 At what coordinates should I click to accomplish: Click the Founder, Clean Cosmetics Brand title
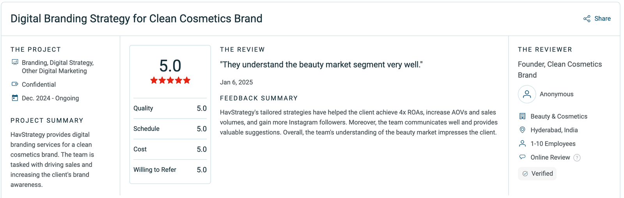559,69
